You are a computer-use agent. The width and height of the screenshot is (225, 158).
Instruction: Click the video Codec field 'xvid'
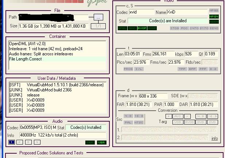[141, 12]
